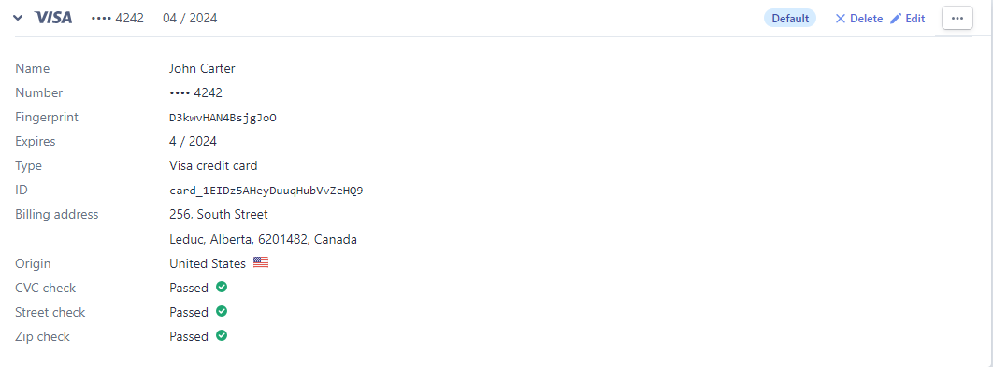
Task: Select the card ID string
Action: click(x=266, y=191)
